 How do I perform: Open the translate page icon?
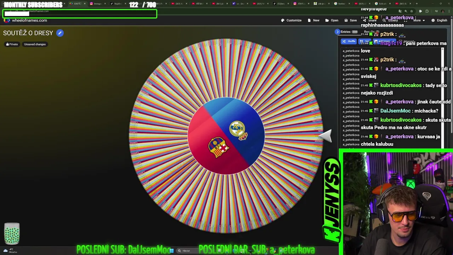(400, 11)
